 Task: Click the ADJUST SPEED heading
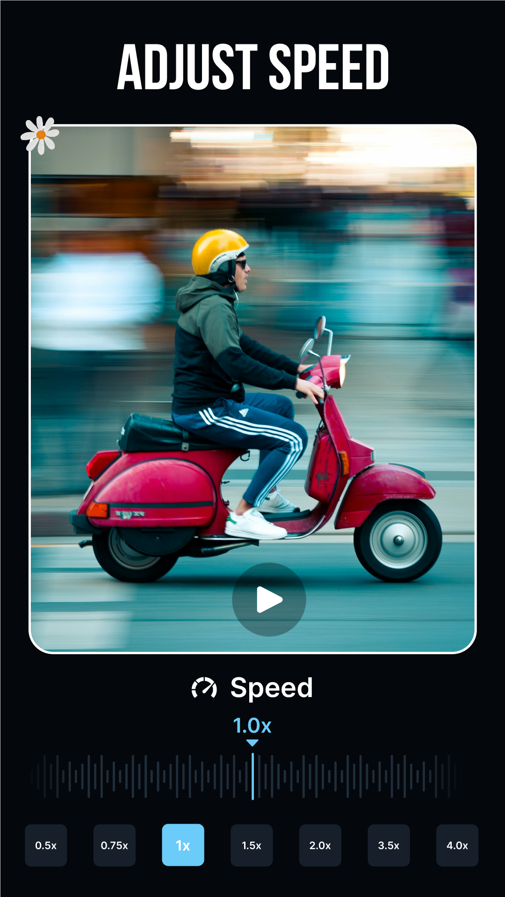252,67
